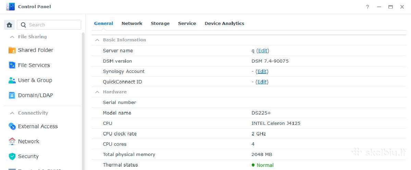Image resolution: width=411 pixels, height=170 pixels.
Task: Switch to the Service tab
Action: click(x=187, y=24)
